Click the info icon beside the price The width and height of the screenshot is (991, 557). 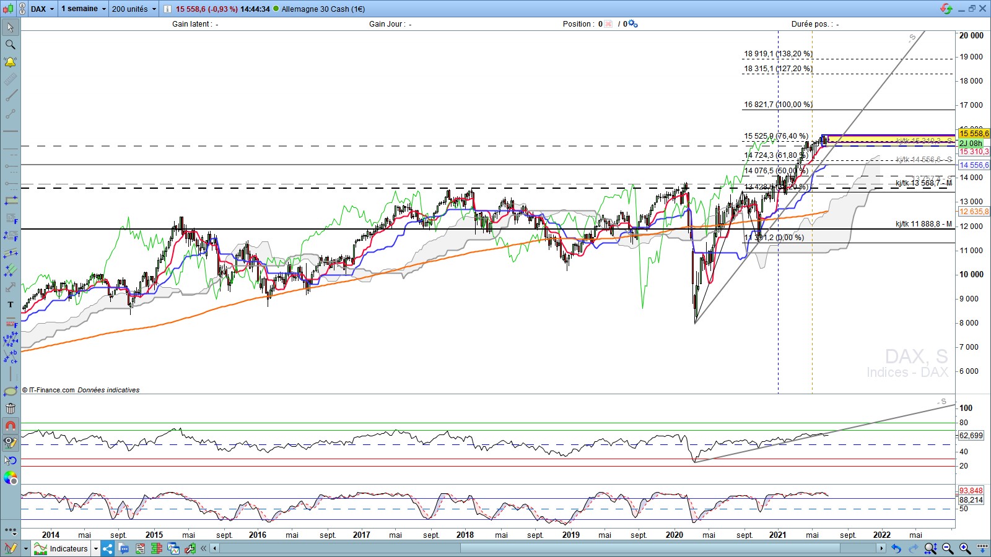(168, 9)
